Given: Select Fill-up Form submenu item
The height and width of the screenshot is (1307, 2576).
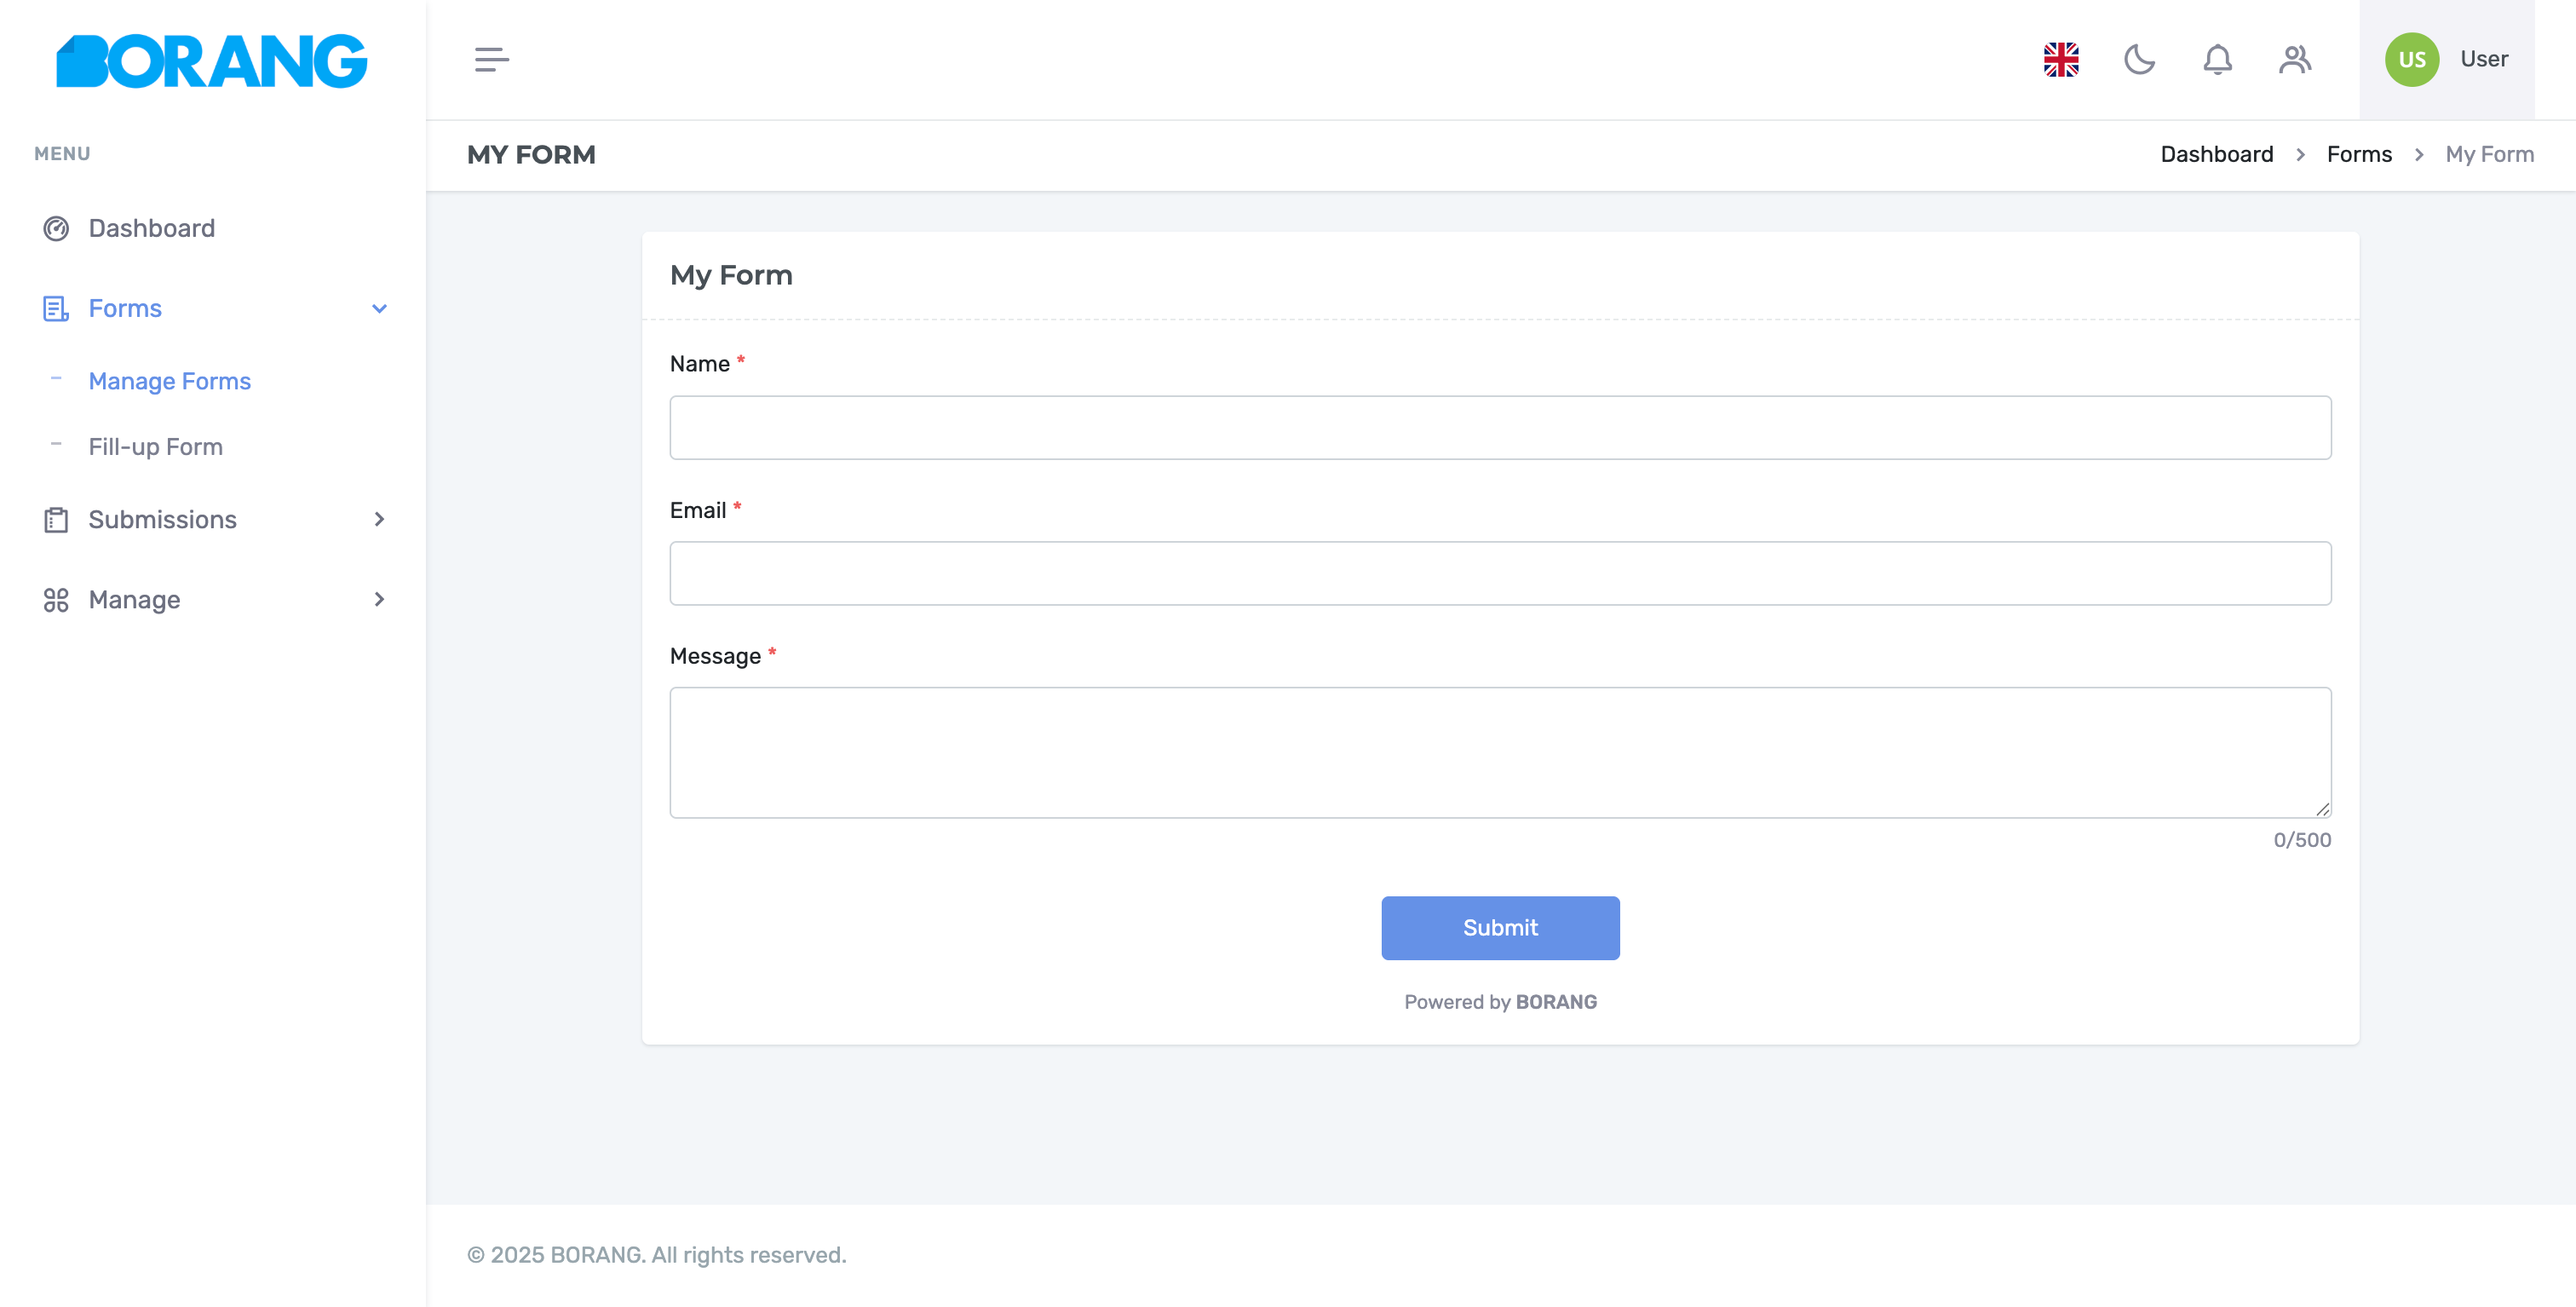Looking at the screenshot, I should 155,446.
